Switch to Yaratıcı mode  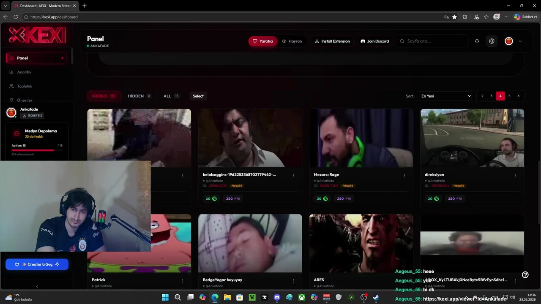click(263, 41)
